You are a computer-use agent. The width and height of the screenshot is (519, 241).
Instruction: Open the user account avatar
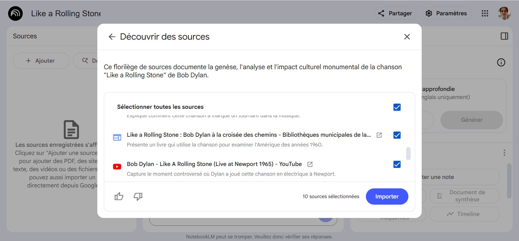504,13
